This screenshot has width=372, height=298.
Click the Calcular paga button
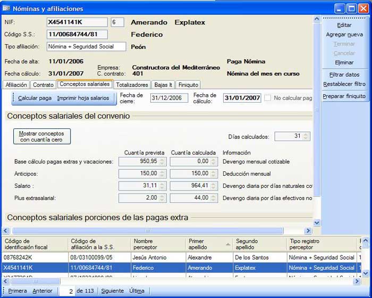pos(35,98)
